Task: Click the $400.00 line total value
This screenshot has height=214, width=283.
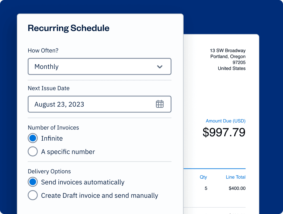Action: (x=237, y=188)
